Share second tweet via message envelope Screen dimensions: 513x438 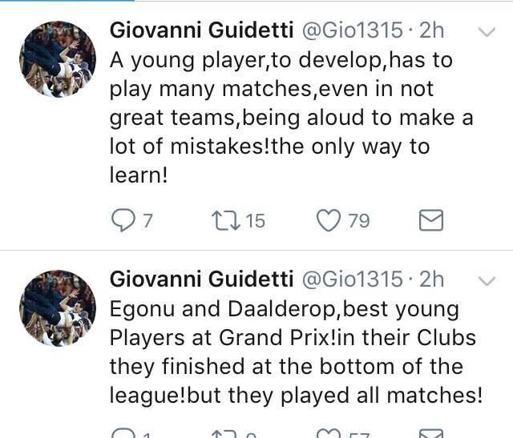[x=431, y=433]
